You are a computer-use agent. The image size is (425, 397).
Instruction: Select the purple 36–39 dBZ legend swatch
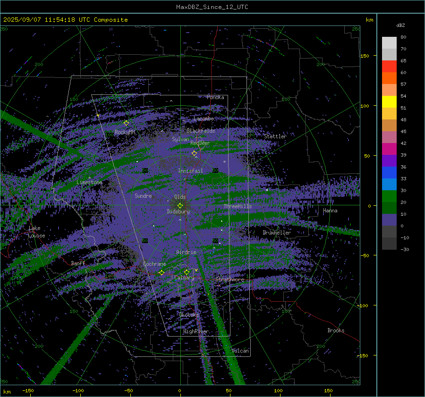point(389,161)
